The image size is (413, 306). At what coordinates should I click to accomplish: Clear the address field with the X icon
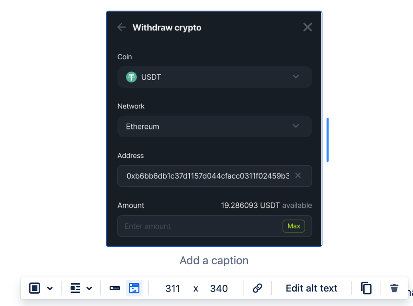click(298, 176)
